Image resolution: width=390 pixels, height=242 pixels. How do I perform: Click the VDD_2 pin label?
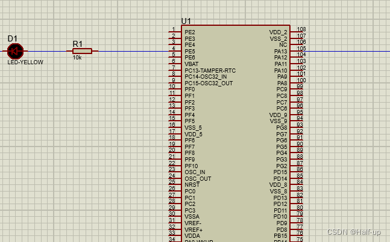278,32
